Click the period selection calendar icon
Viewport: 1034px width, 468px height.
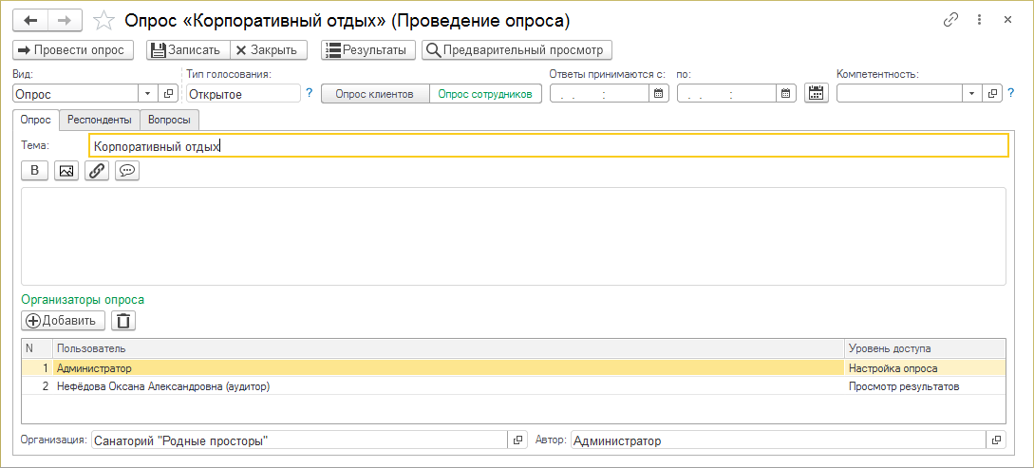tap(816, 93)
